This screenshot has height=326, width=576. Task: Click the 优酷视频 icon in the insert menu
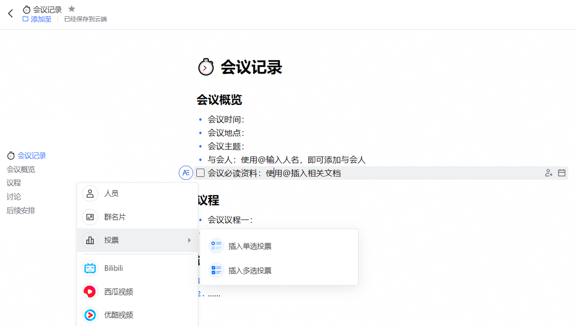click(x=90, y=315)
